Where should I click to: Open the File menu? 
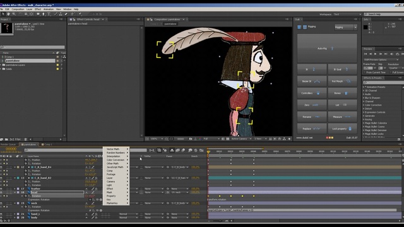coord(1,9)
